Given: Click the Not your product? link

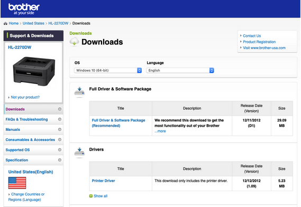Looking at the screenshot, I should click(x=25, y=97).
